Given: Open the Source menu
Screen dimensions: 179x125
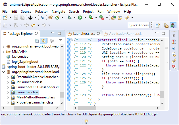Looking at the screenshot, I should 26,12.
